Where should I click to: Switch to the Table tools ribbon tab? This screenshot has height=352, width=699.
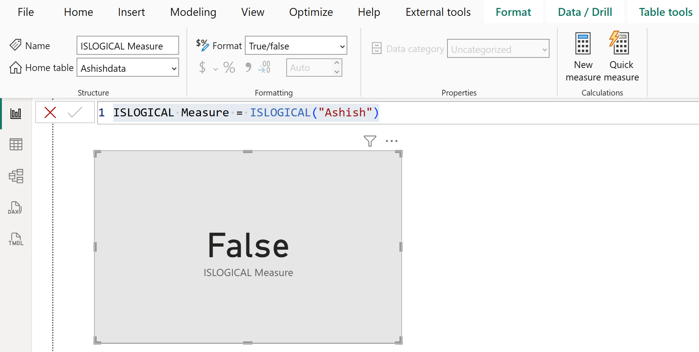click(x=665, y=12)
